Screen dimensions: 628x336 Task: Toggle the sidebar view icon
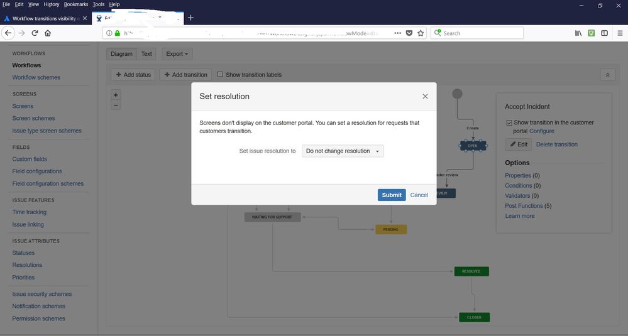[604, 33]
